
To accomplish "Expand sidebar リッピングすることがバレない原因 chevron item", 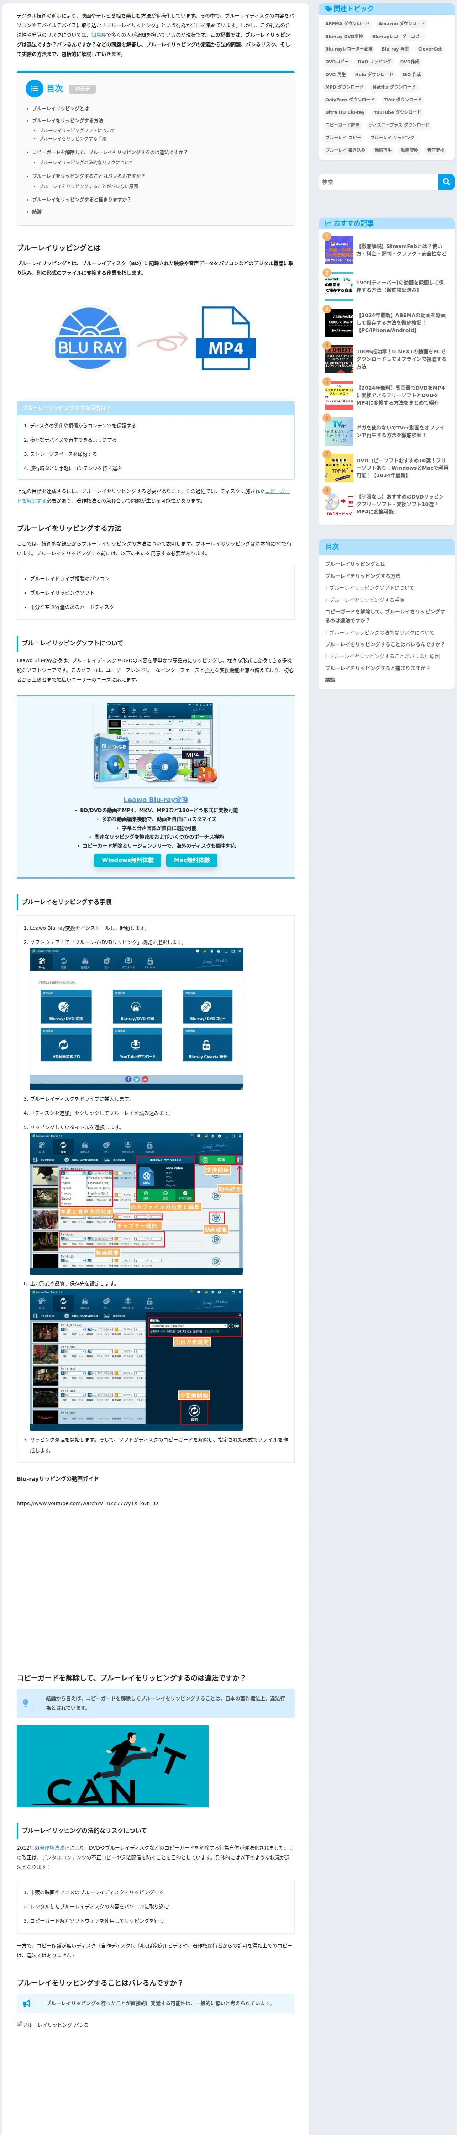I will pyautogui.click(x=382, y=657).
